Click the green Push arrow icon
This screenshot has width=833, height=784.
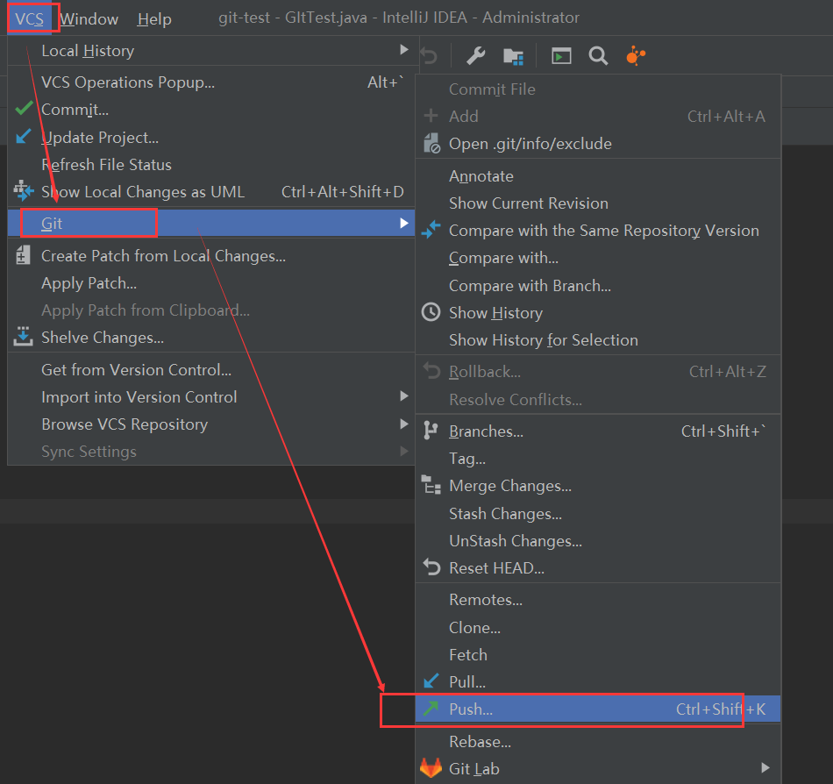(x=431, y=708)
